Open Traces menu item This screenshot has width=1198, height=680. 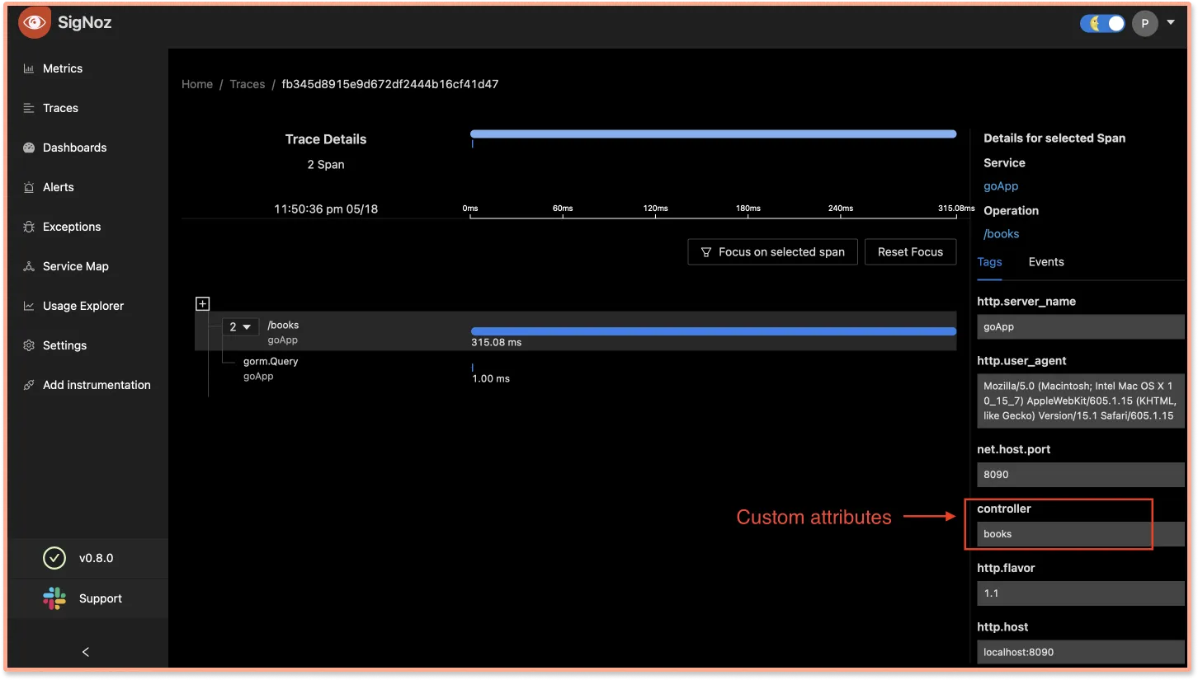[x=60, y=108]
